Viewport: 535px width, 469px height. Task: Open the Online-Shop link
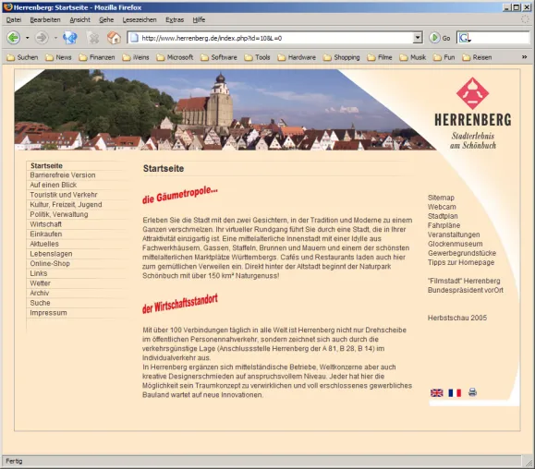[50, 263]
